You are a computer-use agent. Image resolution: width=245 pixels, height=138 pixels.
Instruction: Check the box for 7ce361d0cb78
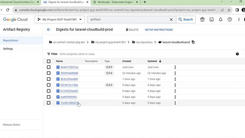pyautogui.click(x=49, y=103)
